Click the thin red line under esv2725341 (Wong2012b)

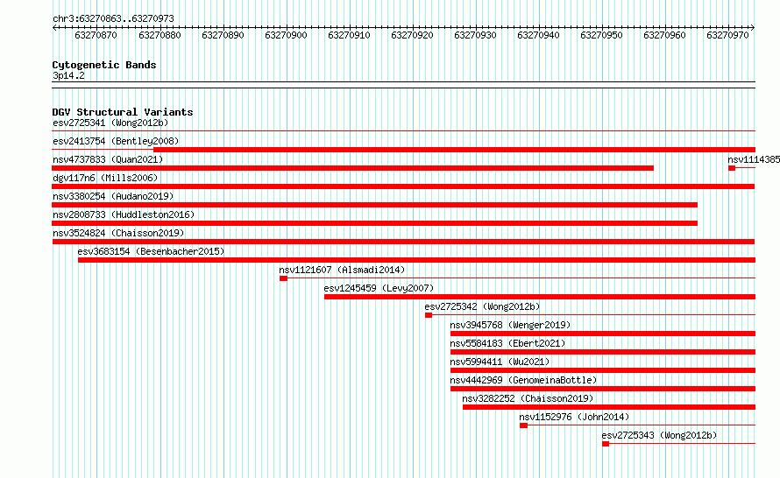403,130
